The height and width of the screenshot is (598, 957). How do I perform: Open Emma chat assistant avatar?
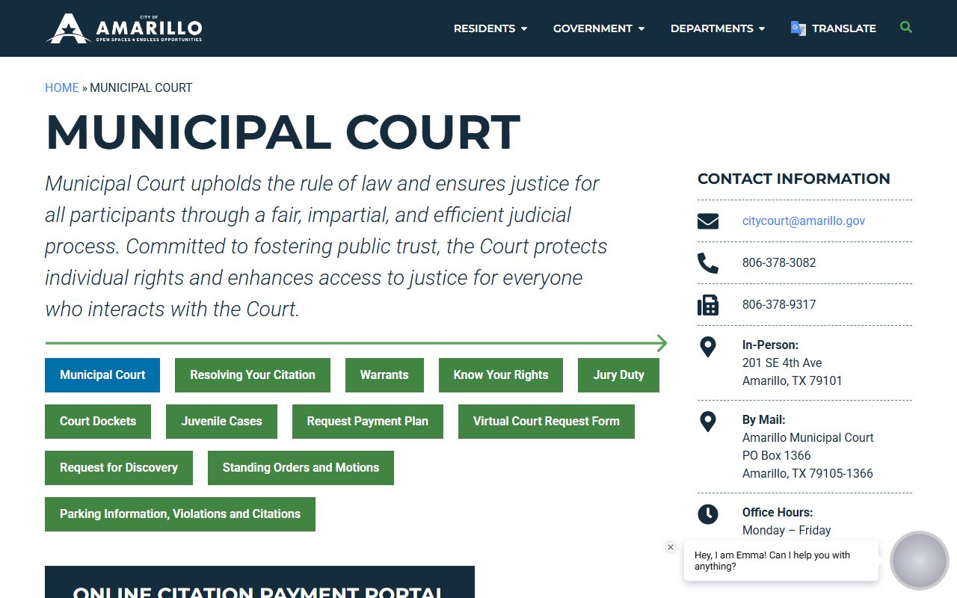click(x=919, y=560)
